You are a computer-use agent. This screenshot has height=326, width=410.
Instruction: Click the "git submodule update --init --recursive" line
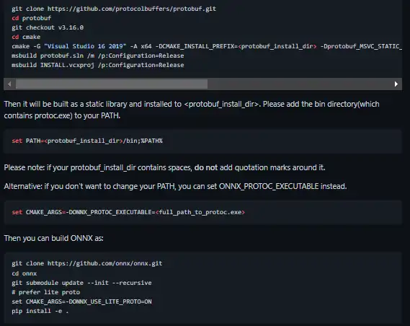[x=81, y=283]
